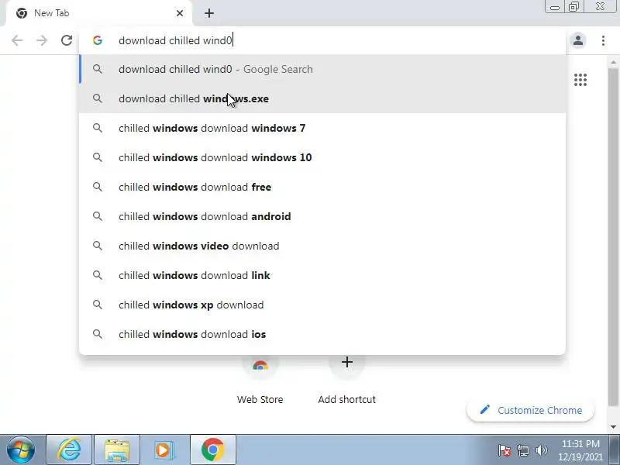Select 'download chilled wind0 - Google Search' suggestion
This screenshot has height=465, width=620.
[322, 69]
